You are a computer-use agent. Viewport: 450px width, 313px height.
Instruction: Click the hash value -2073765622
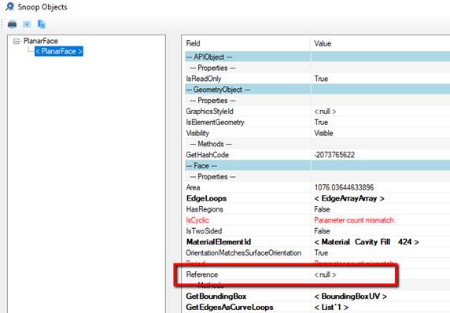pos(334,155)
